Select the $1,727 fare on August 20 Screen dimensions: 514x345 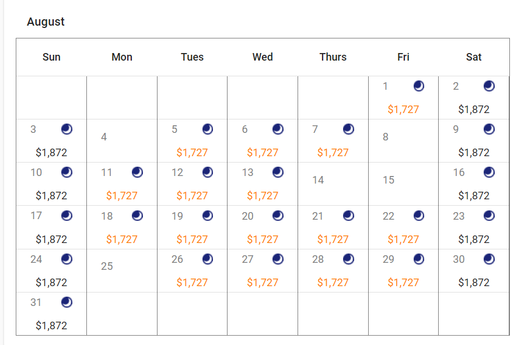tap(263, 240)
